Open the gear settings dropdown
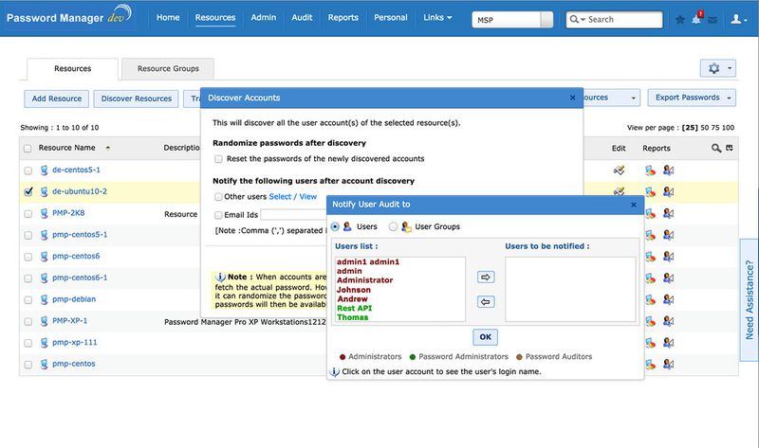759x448 pixels. tap(718, 68)
